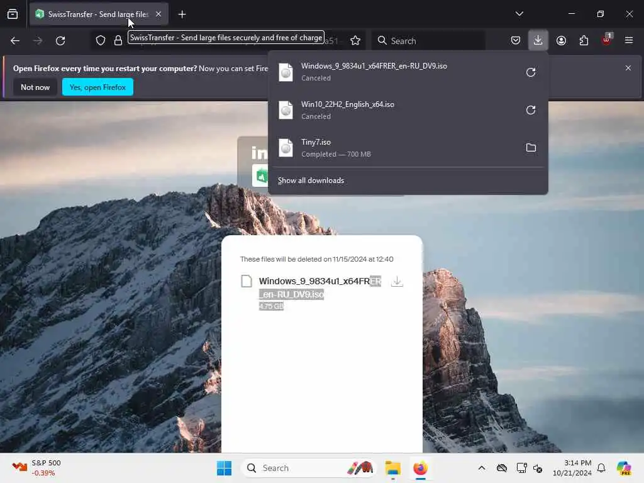The image size is (644, 483).
Task: Click the page file document icon
Action: pos(247,281)
